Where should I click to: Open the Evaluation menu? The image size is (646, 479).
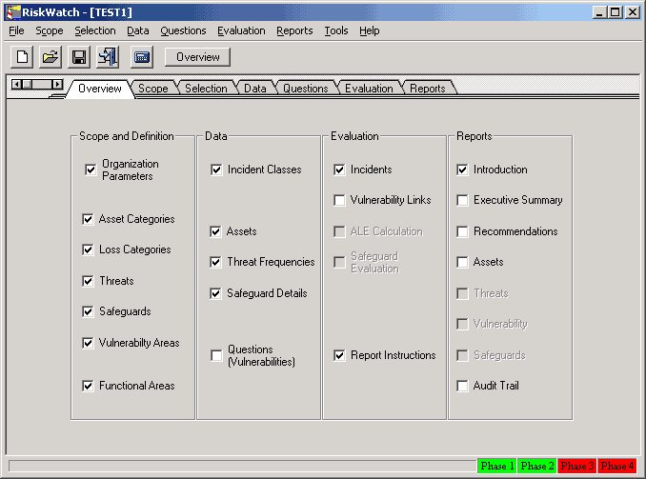point(241,30)
